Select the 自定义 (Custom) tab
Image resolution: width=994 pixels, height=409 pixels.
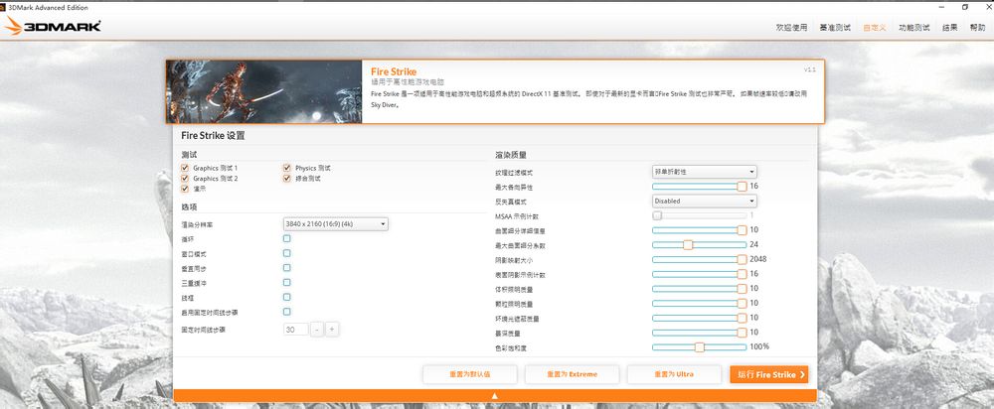pos(875,28)
